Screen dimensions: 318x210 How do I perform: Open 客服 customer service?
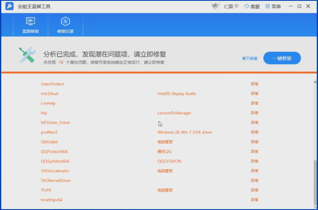pos(252,6)
